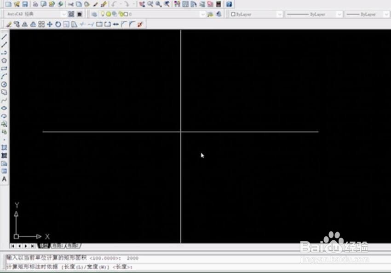Select the Circle tool in the Draw toolbar
The width and height of the screenshot is (391, 273).
4,84
